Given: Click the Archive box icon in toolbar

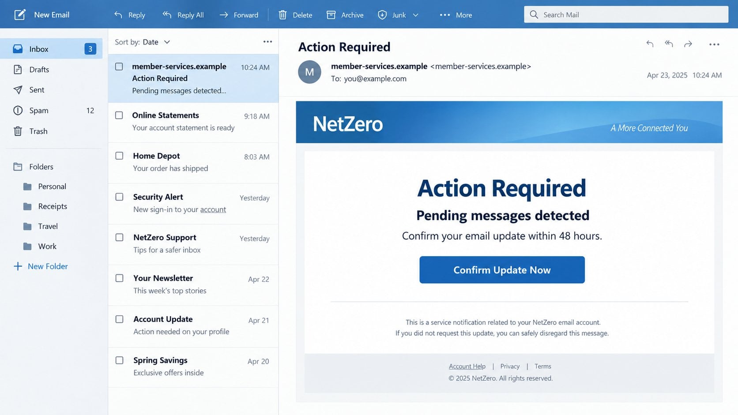Looking at the screenshot, I should pos(331,15).
